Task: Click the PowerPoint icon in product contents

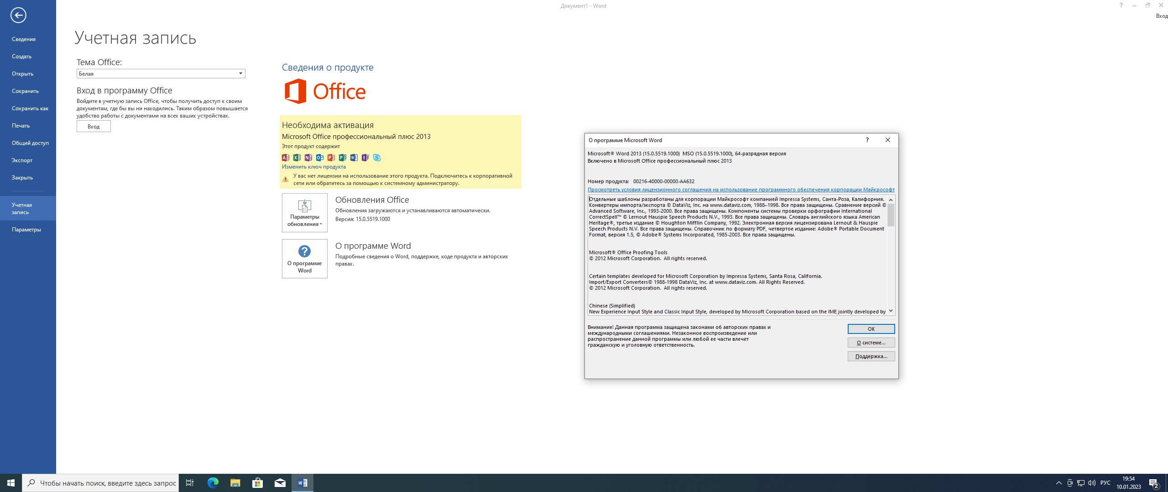Action: point(331,158)
